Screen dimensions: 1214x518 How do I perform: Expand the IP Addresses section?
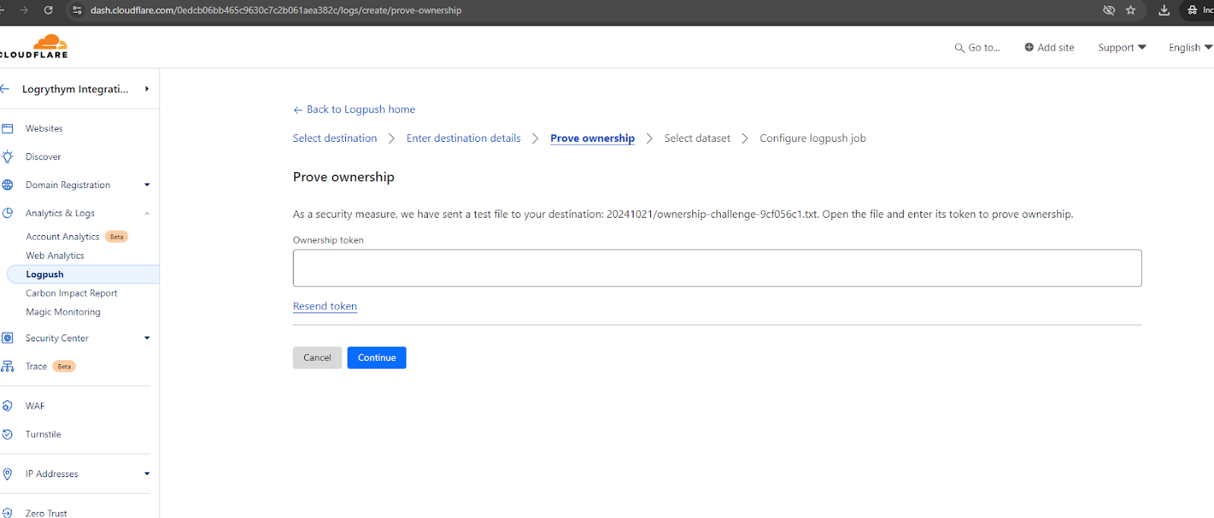(147, 474)
